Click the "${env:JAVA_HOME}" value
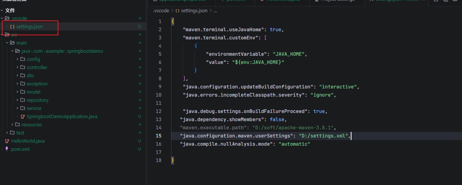462x185 pixels. point(259,62)
